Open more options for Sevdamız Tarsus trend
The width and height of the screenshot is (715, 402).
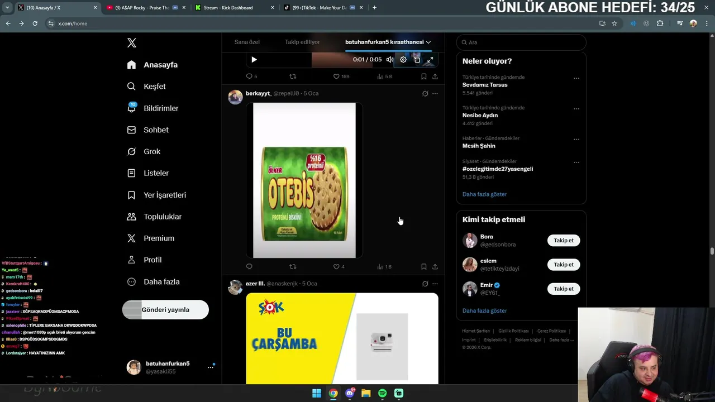coord(576,78)
